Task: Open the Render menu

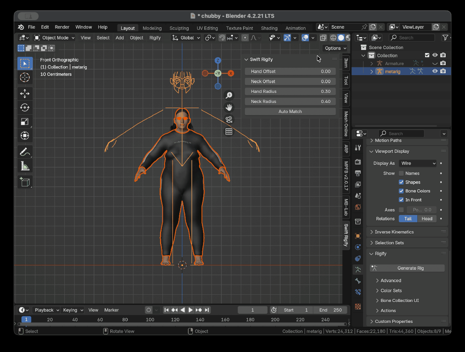Action: (x=62, y=27)
